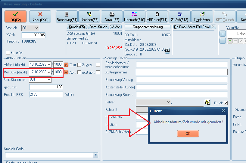Viewport: 246px width, 163px height.
Task: Click the Auftragsnummer input field
Action: 181,72
